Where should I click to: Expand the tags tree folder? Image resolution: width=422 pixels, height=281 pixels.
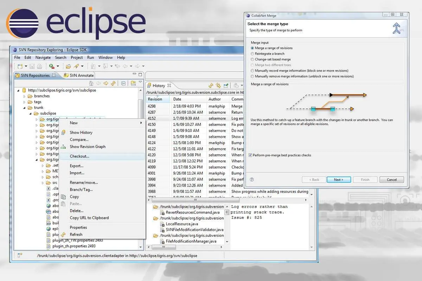click(x=25, y=102)
